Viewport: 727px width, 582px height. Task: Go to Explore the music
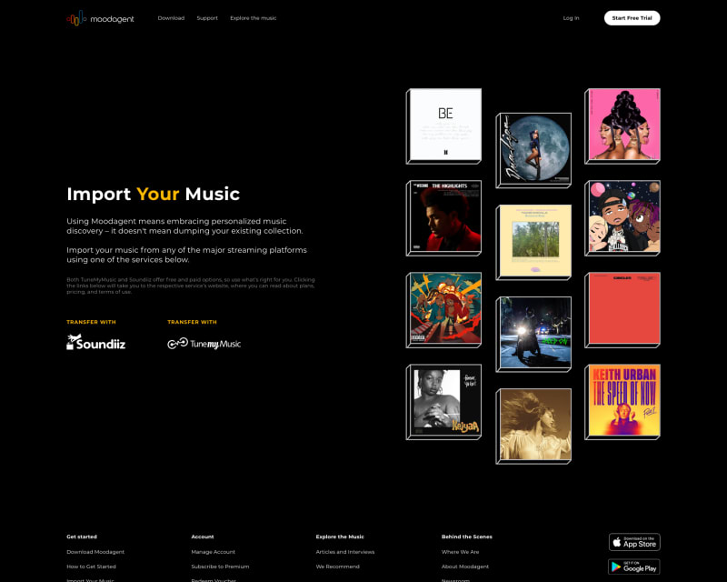coord(254,18)
